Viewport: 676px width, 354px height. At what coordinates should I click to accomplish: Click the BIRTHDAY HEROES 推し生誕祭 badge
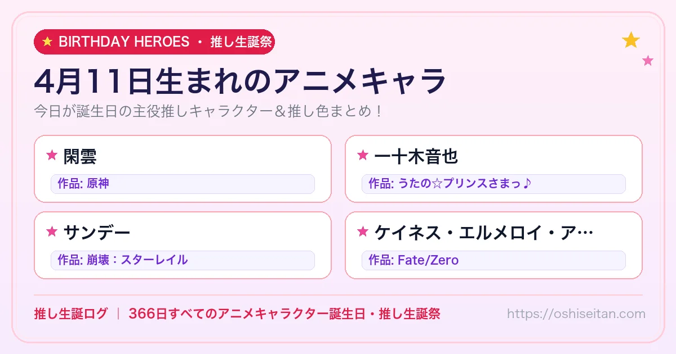point(154,42)
